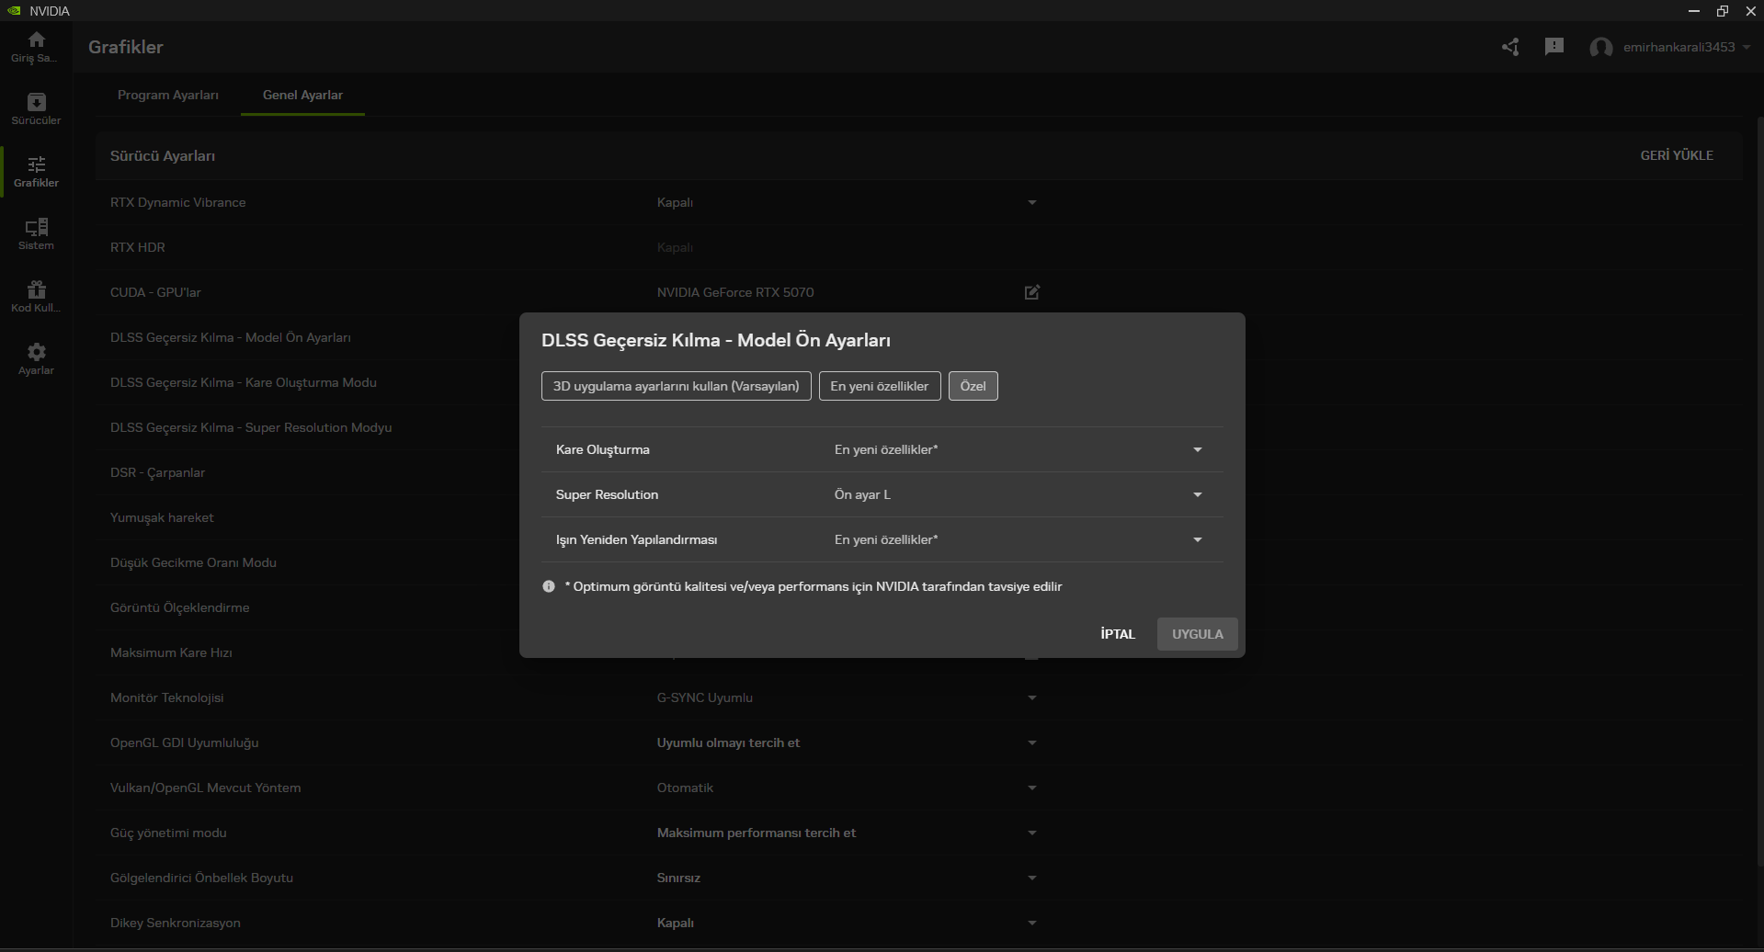This screenshot has width=1764, height=952.
Task: Restore the NVIDIA window size
Action: coord(1722,11)
